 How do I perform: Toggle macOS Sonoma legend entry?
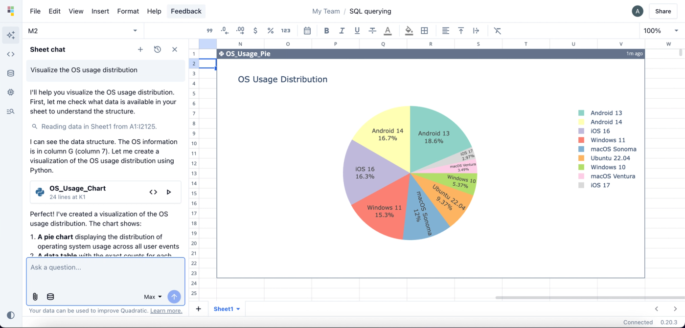pyautogui.click(x=607, y=149)
